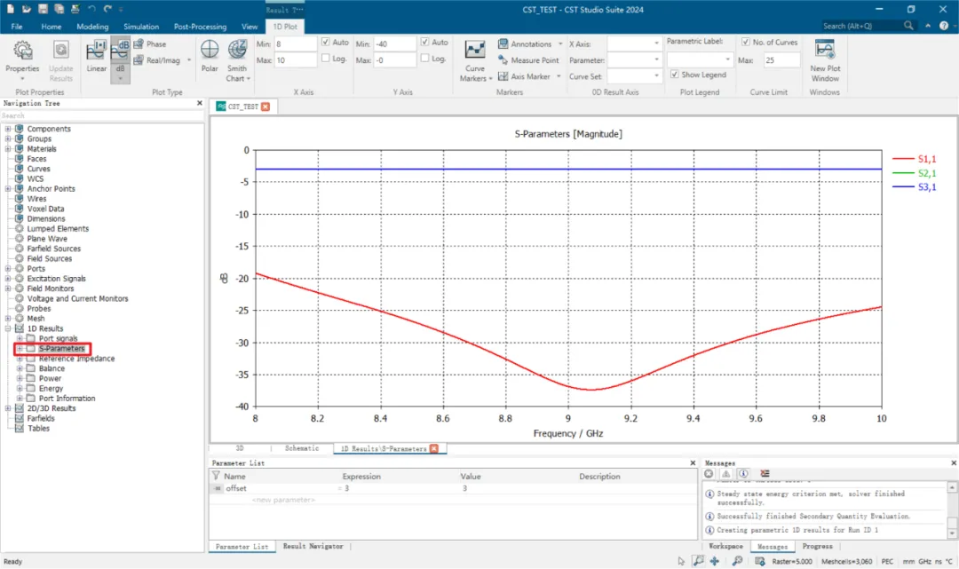Open the Result Navigator panel tab
The height and width of the screenshot is (569, 959).
[313, 547]
